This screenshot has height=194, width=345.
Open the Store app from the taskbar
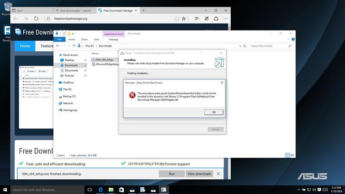(x=122, y=190)
